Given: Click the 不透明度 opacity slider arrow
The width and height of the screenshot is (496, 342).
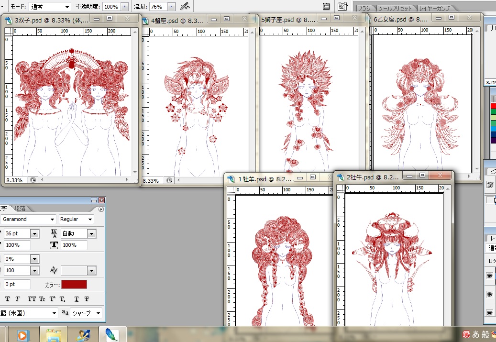Looking at the screenshot, I should [125, 7].
